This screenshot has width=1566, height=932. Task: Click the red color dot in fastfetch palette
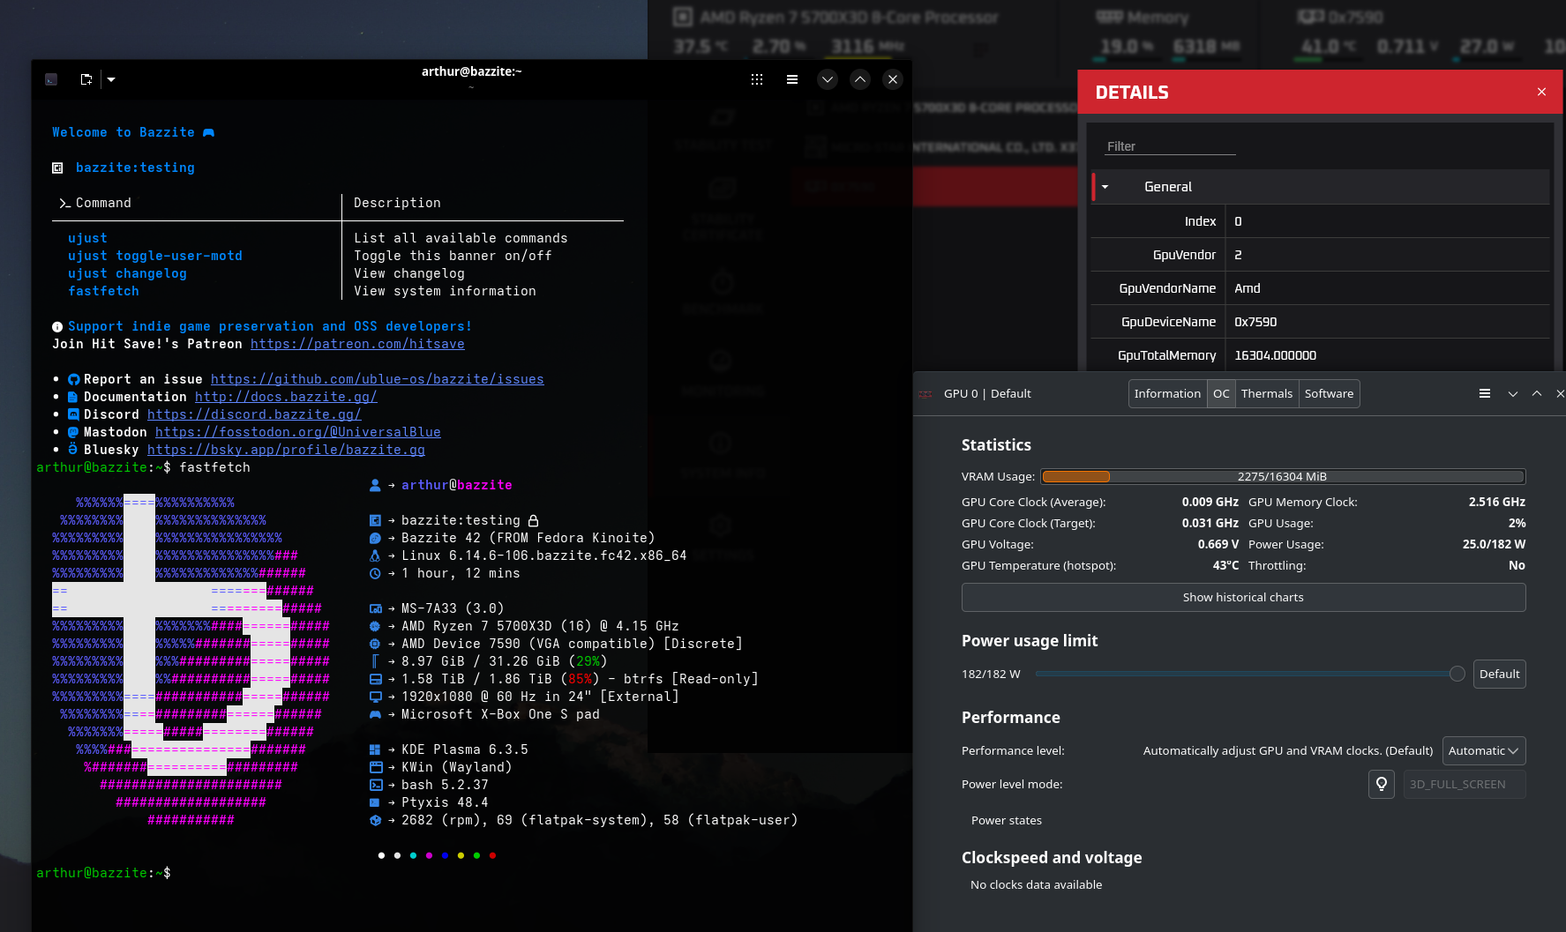coord(492,855)
